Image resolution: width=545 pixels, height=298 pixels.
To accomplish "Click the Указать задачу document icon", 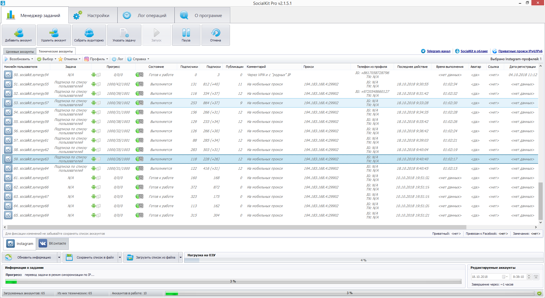I will pos(124,33).
